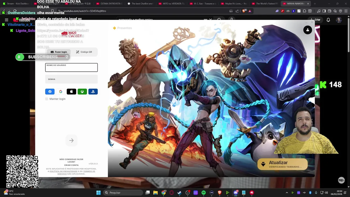Open the Presentes item in Riot client

[122, 28]
